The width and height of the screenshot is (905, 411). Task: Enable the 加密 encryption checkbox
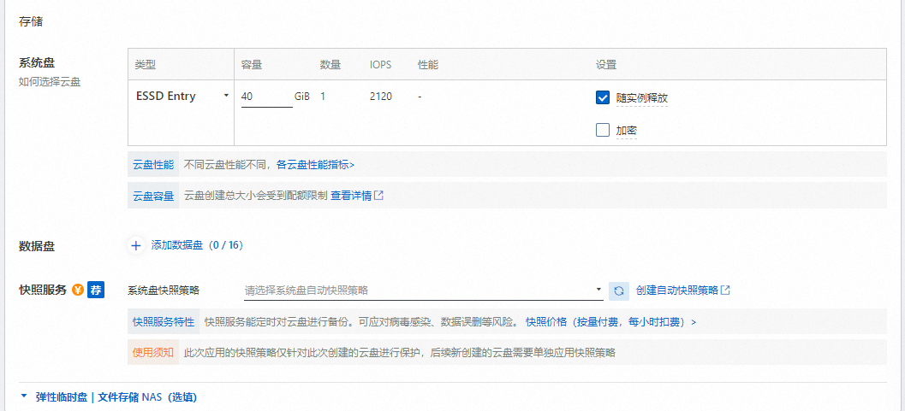tap(603, 131)
